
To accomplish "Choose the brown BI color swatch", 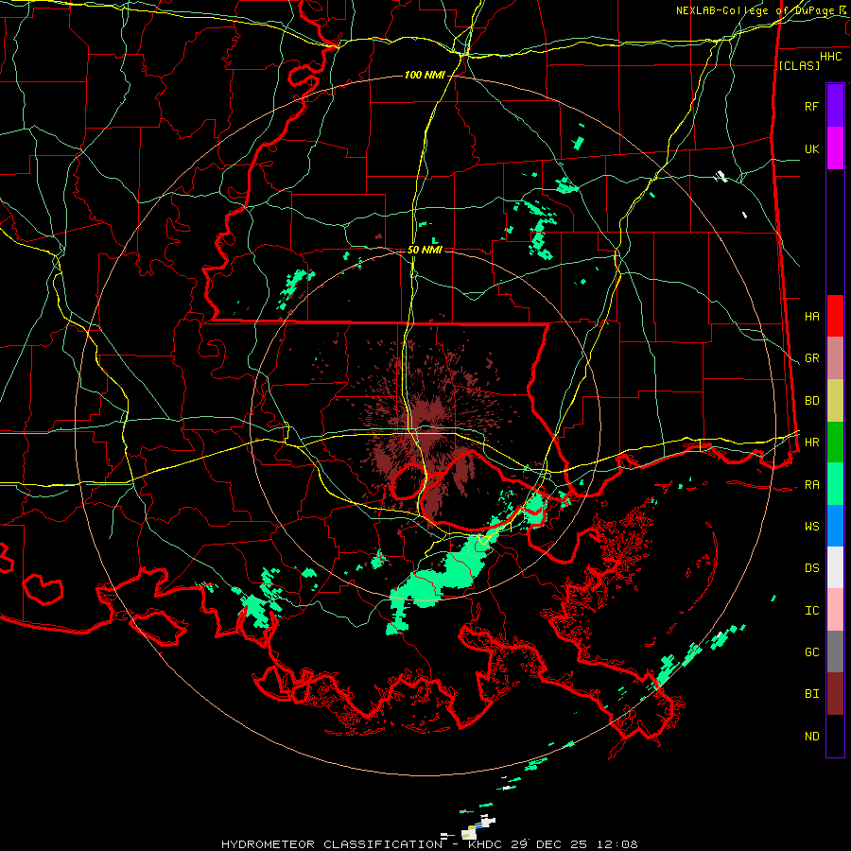I will click(835, 694).
